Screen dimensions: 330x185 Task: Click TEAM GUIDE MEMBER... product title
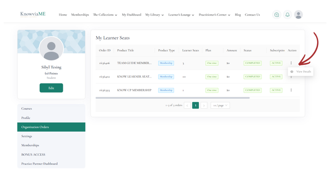pyautogui.click(x=134, y=63)
